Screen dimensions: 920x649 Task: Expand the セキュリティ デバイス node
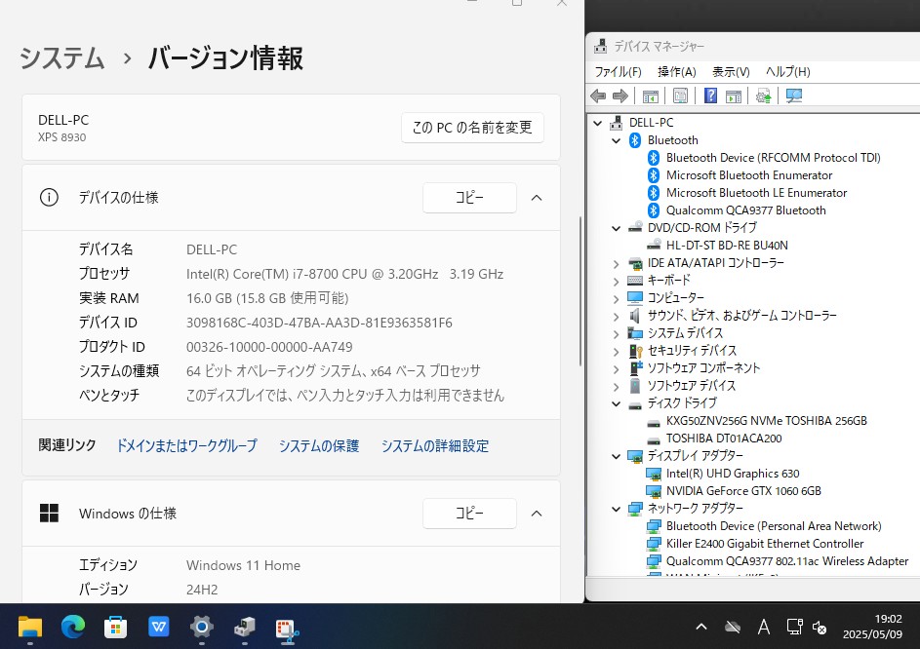point(616,352)
